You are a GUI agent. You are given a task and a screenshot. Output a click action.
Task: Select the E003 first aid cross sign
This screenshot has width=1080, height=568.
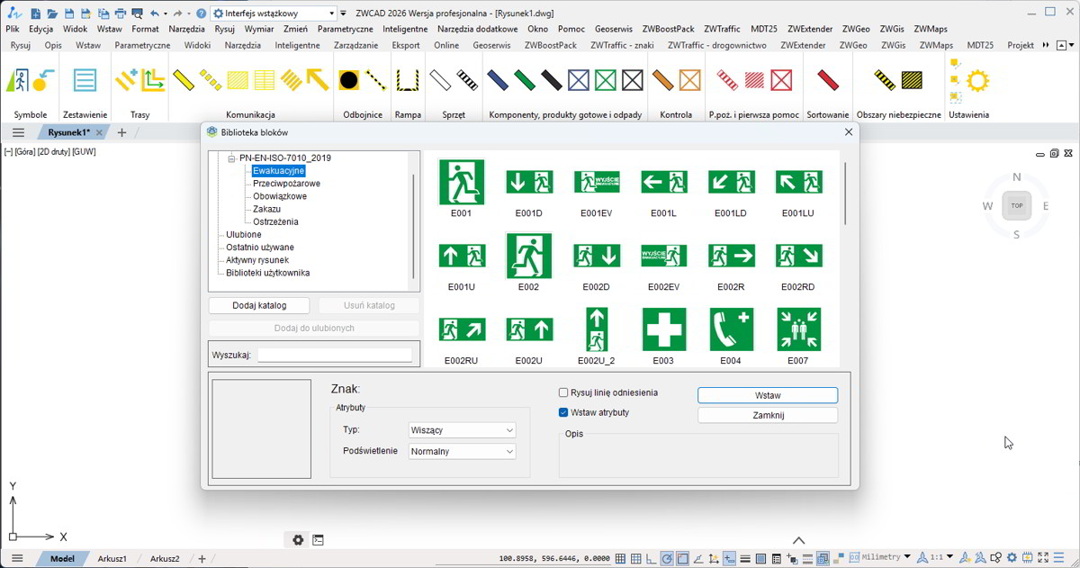(x=663, y=329)
